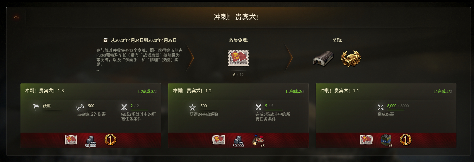Click the 50,000 credits reward in mission 1-3
Image resolution: width=474 pixels, height=162 pixels.
(91, 141)
